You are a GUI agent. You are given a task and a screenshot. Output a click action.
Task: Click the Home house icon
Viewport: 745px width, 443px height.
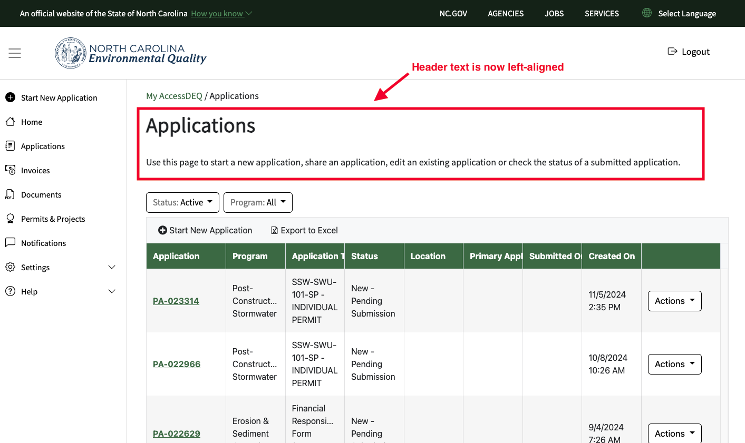[10, 122]
